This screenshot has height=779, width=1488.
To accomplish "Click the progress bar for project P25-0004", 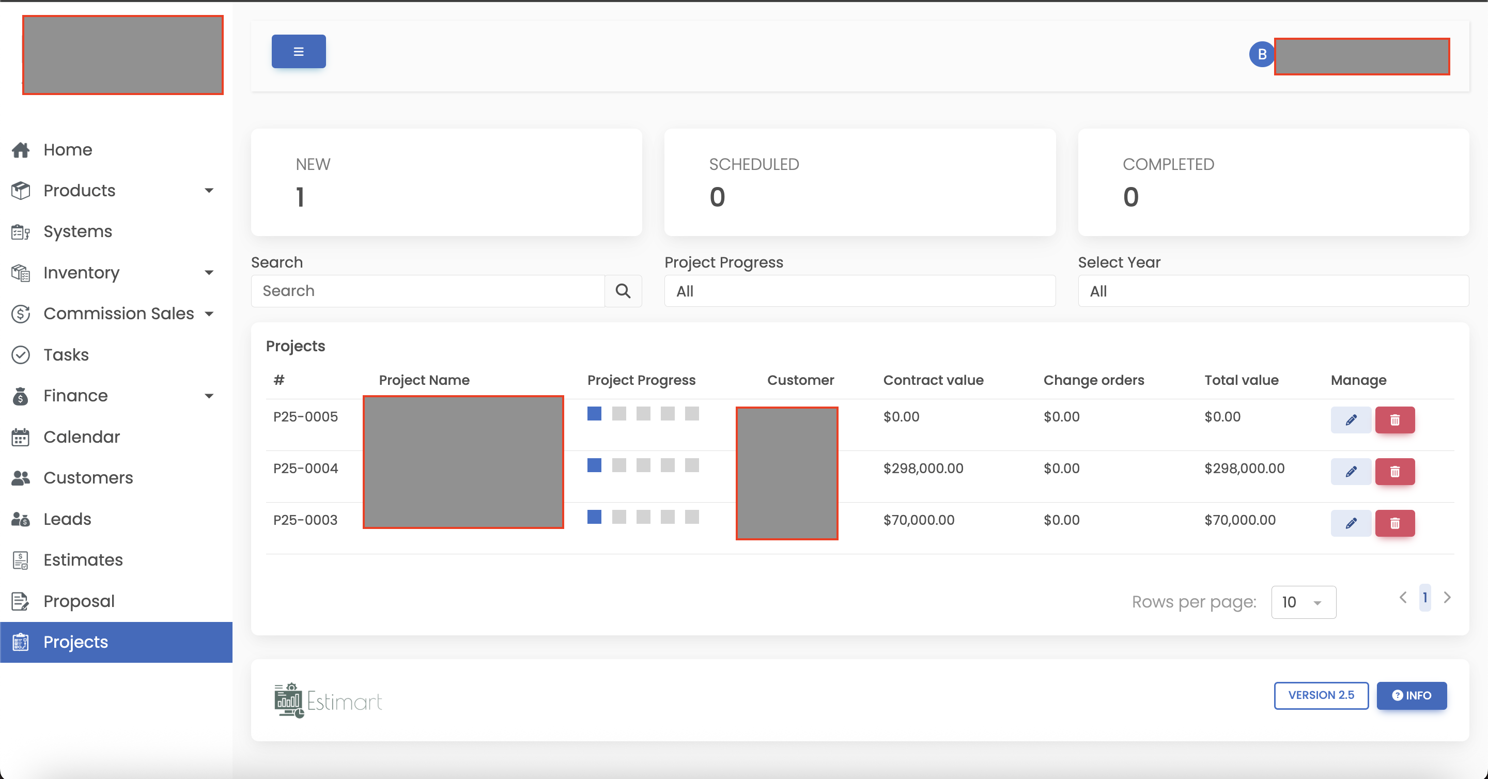I will (642, 465).
